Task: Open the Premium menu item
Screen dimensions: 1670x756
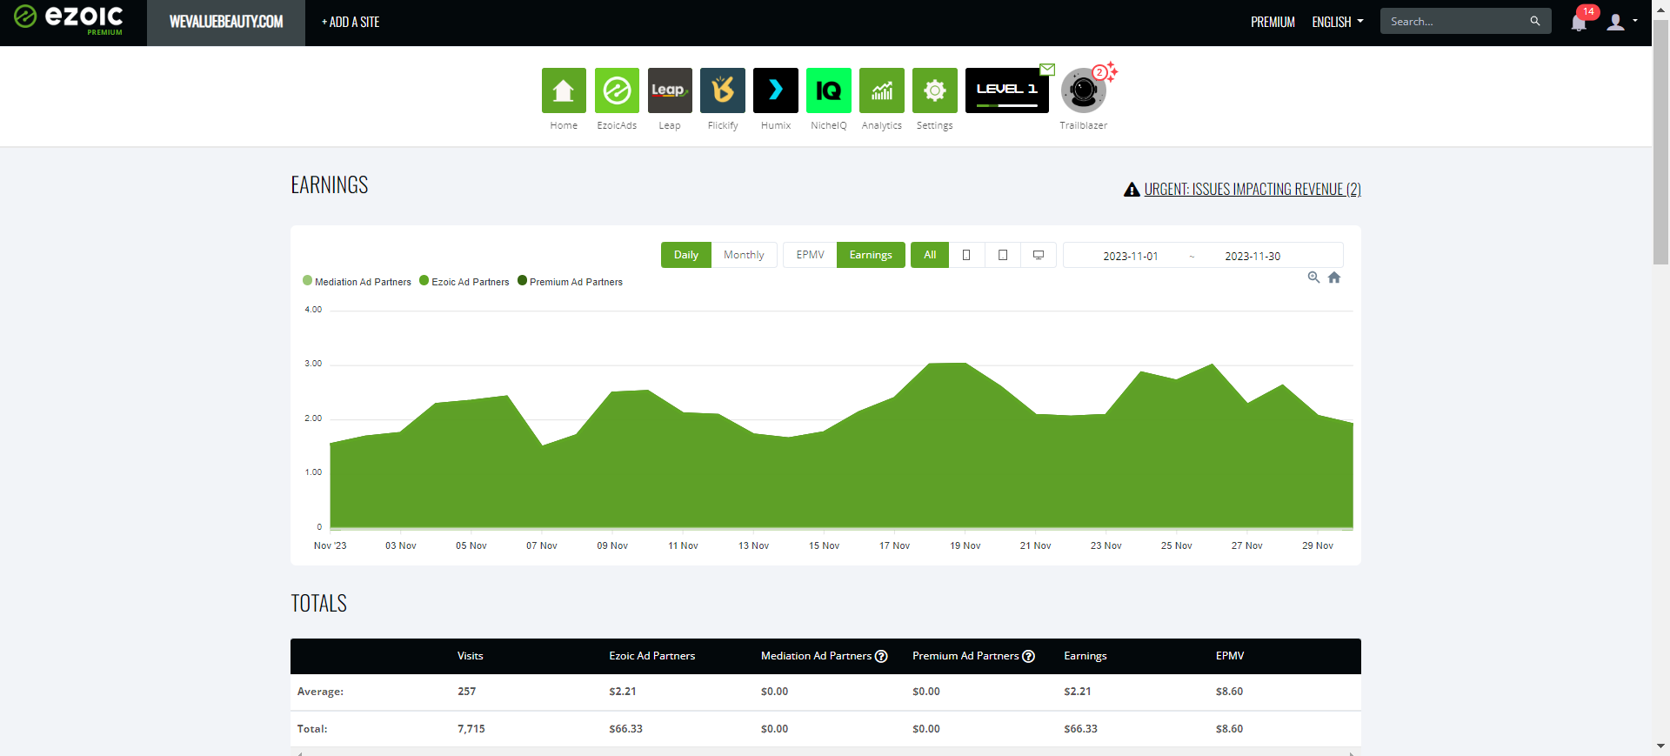Action: (x=1273, y=22)
